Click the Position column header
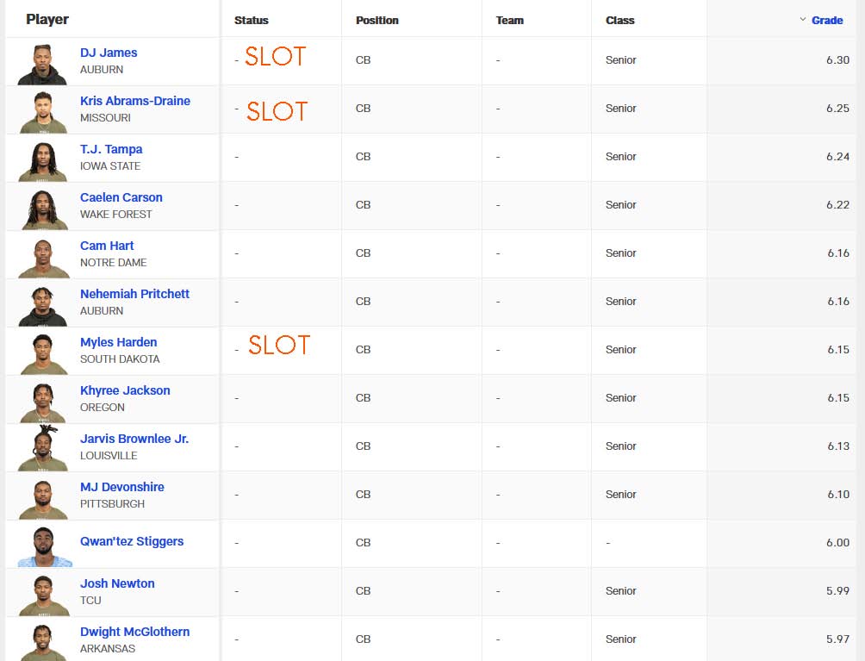This screenshot has height=661, width=865. tap(375, 20)
